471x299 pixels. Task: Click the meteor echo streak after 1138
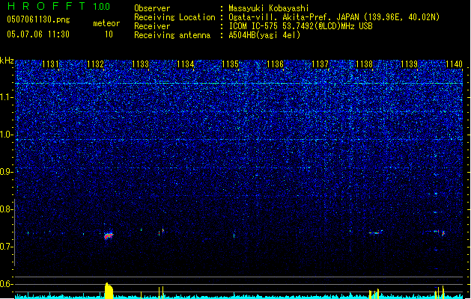click(x=376, y=232)
